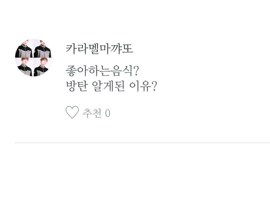Click the bottom-left photo in avatar collage
The image size is (270, 203).
(x=24, y=67)
